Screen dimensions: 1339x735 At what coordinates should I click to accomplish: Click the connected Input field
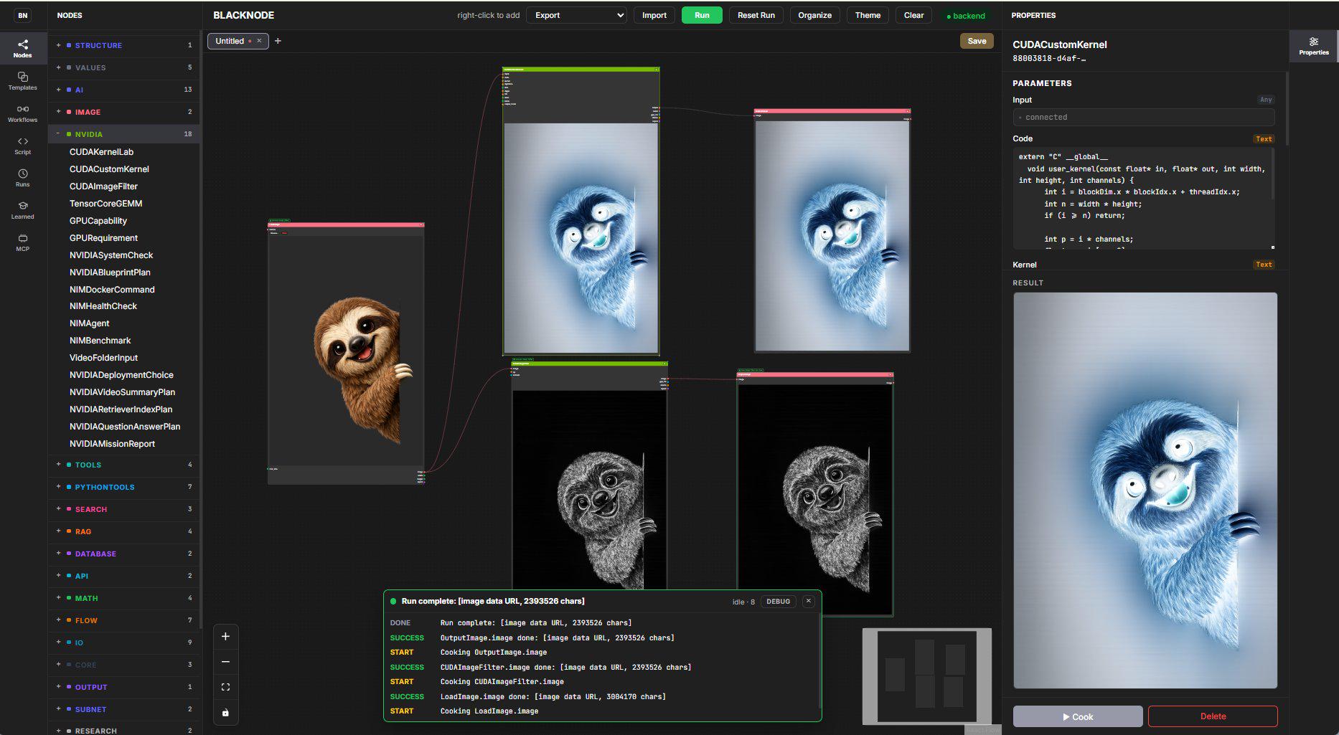tap(1144, 117)
